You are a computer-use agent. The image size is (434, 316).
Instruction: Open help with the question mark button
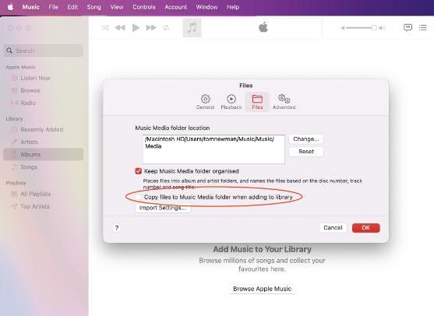(117, 228)
